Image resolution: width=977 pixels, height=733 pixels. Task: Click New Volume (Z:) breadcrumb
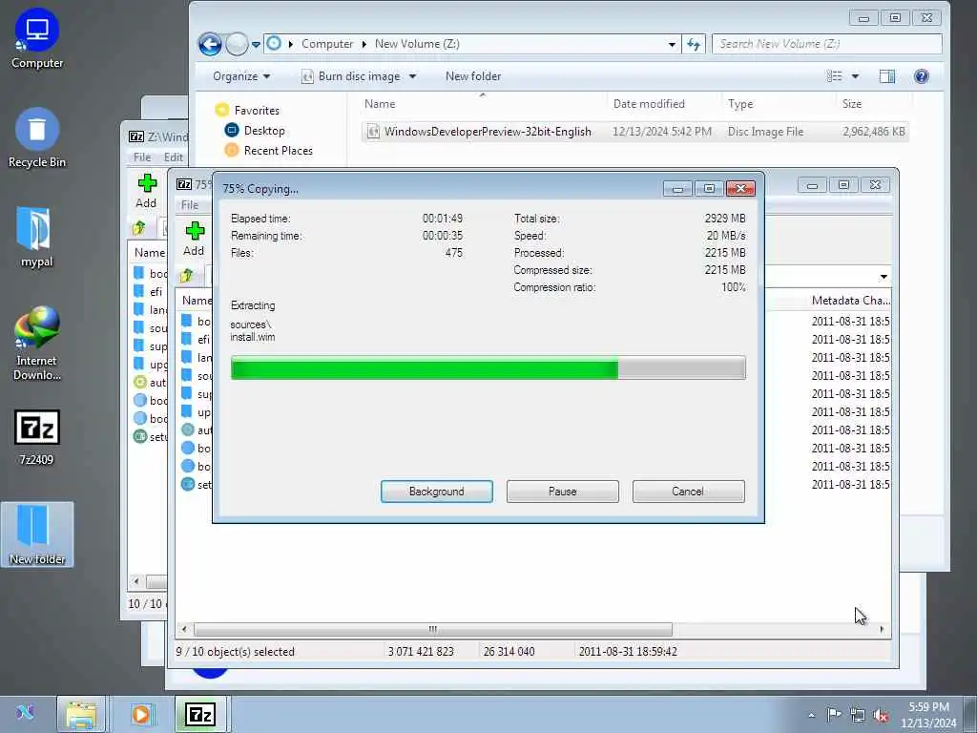point(417,44)
